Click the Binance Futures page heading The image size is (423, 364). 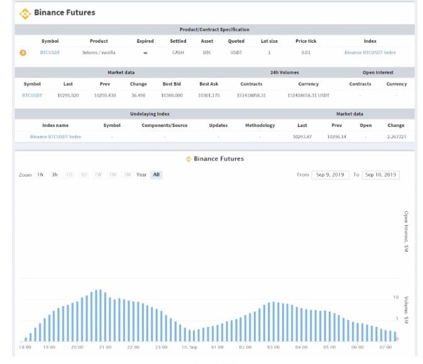(65, 13)
